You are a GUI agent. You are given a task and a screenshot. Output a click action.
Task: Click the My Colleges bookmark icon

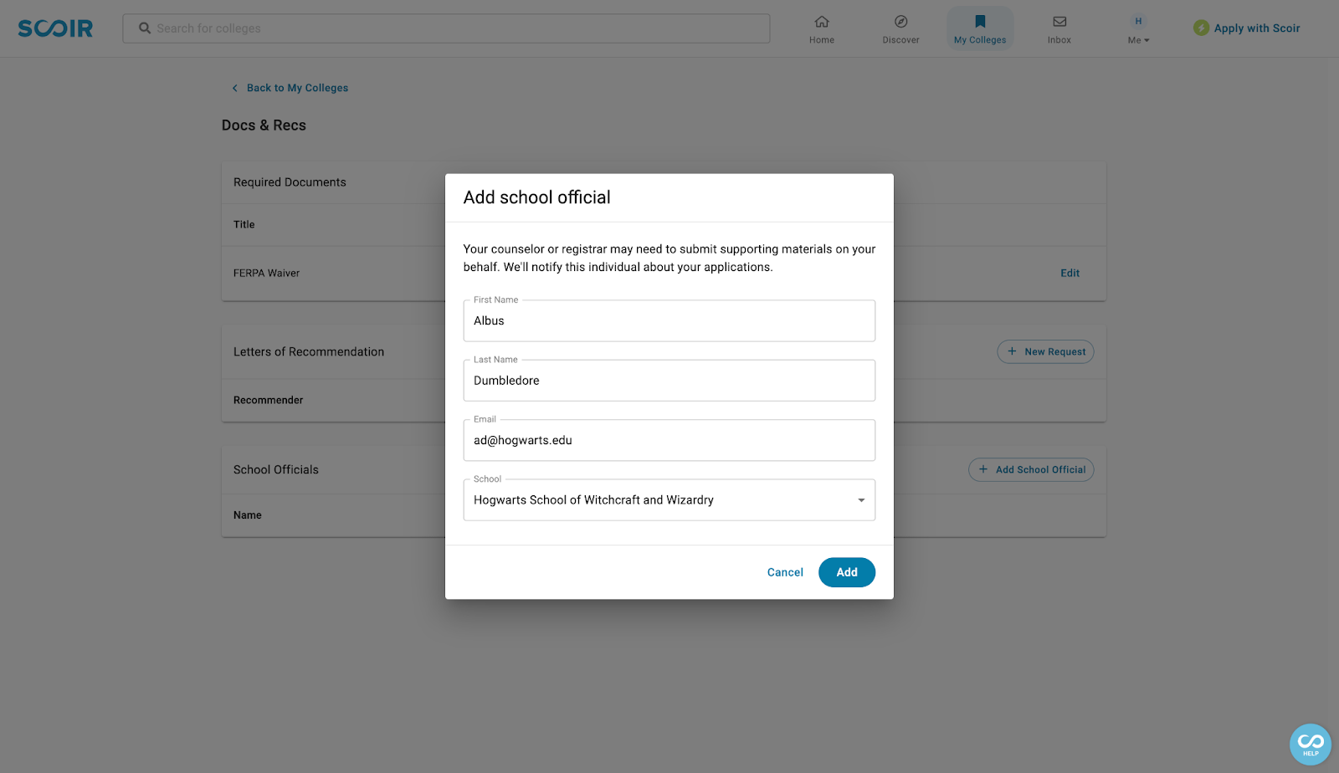(x=980, y=22)
